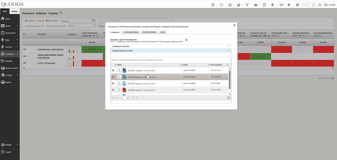Open the options menu of the highlighted document row
The width and height of the screenshot is (337, 160).
[119, 77]
